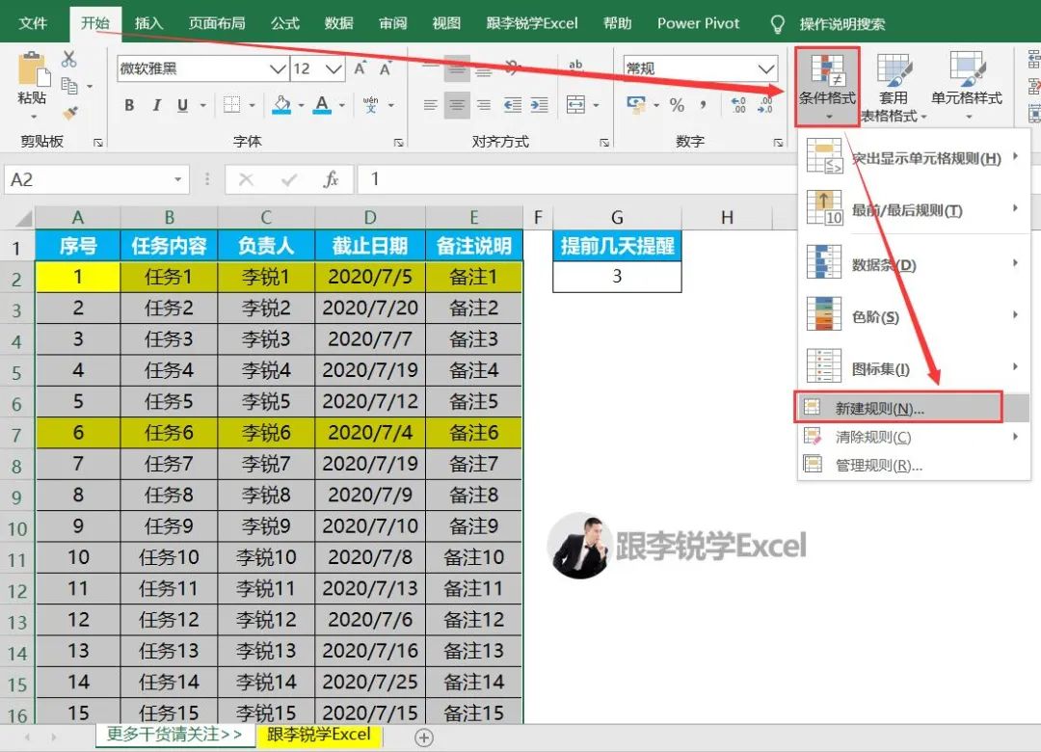
Task: Click the confirm entry checkmark
Action: pos(289,179)
